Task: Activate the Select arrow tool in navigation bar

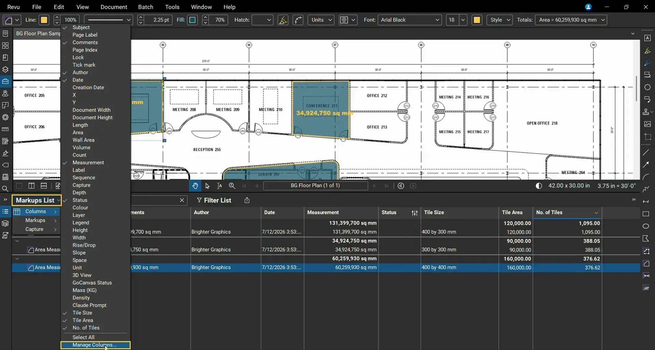Action: tap(207, 186)
